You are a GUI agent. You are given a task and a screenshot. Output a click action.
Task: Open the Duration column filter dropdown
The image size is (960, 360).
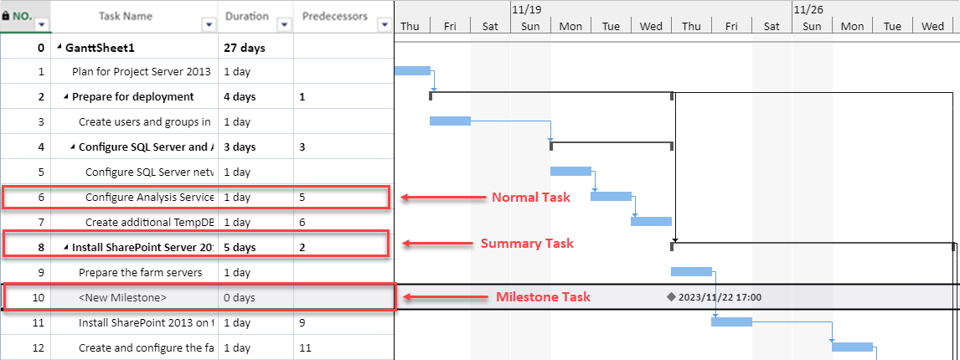pos(284,24)
